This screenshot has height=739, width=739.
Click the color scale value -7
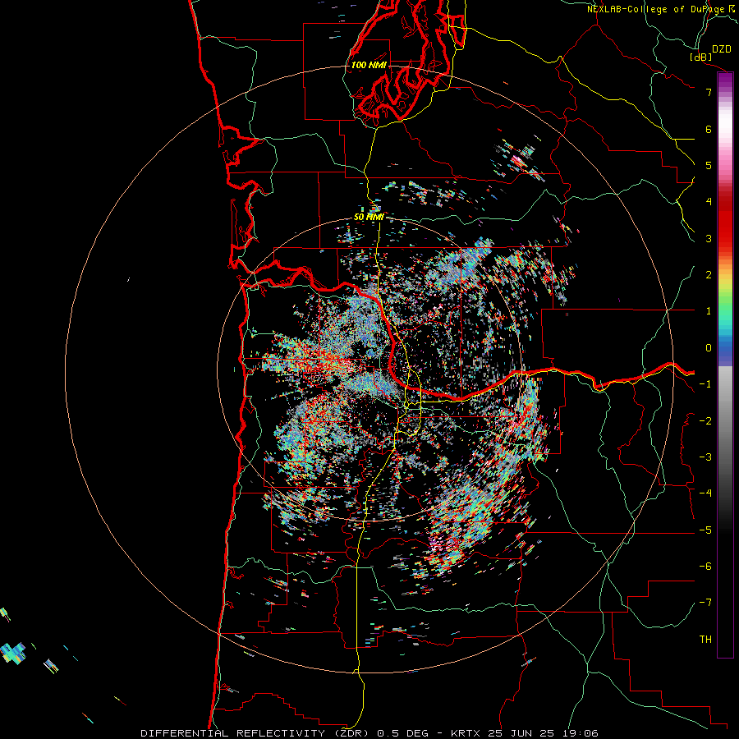[x=705, y=603]
